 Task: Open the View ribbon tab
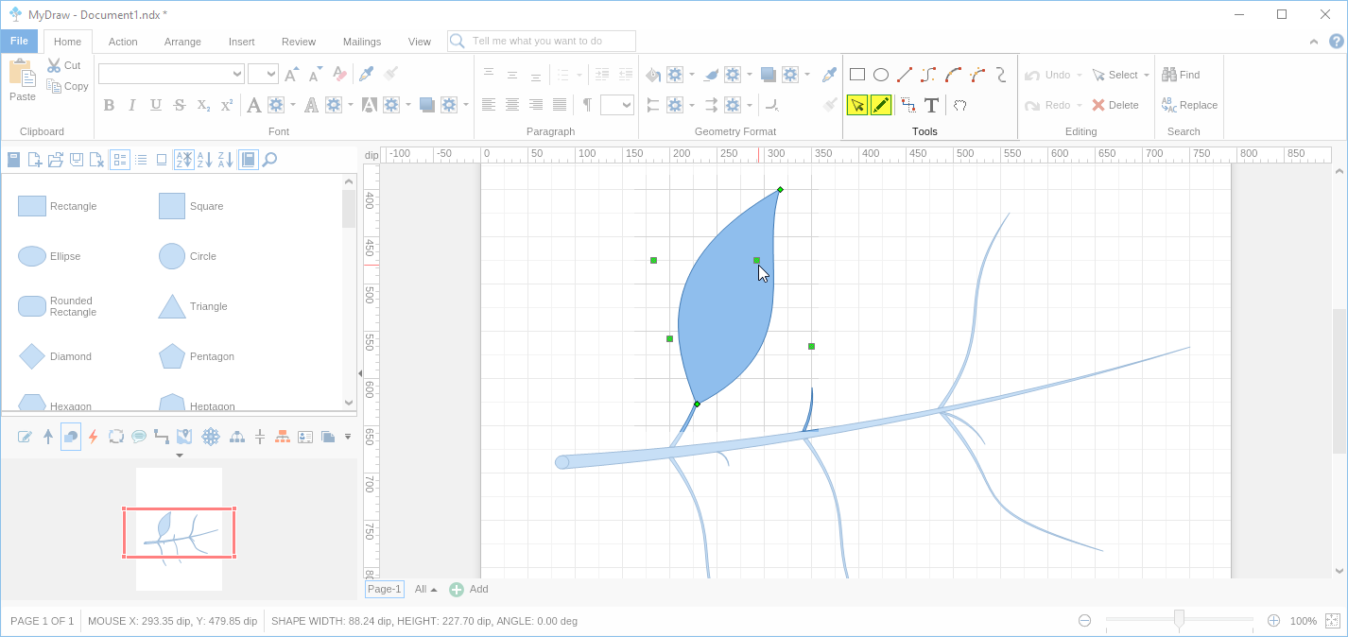point(419,42)
